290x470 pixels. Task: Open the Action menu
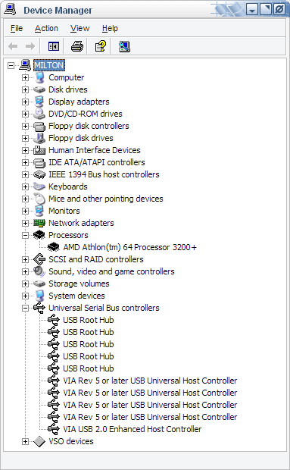point(46,29)
